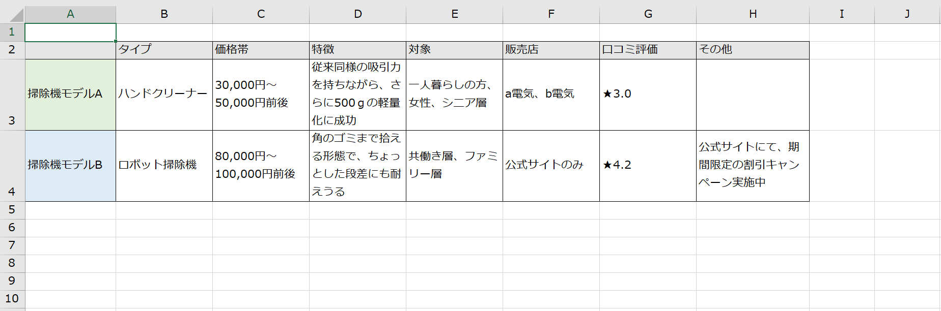The image size is (941, 311).
Task: Click the a電気、b電気 cell
Action: 551,95
